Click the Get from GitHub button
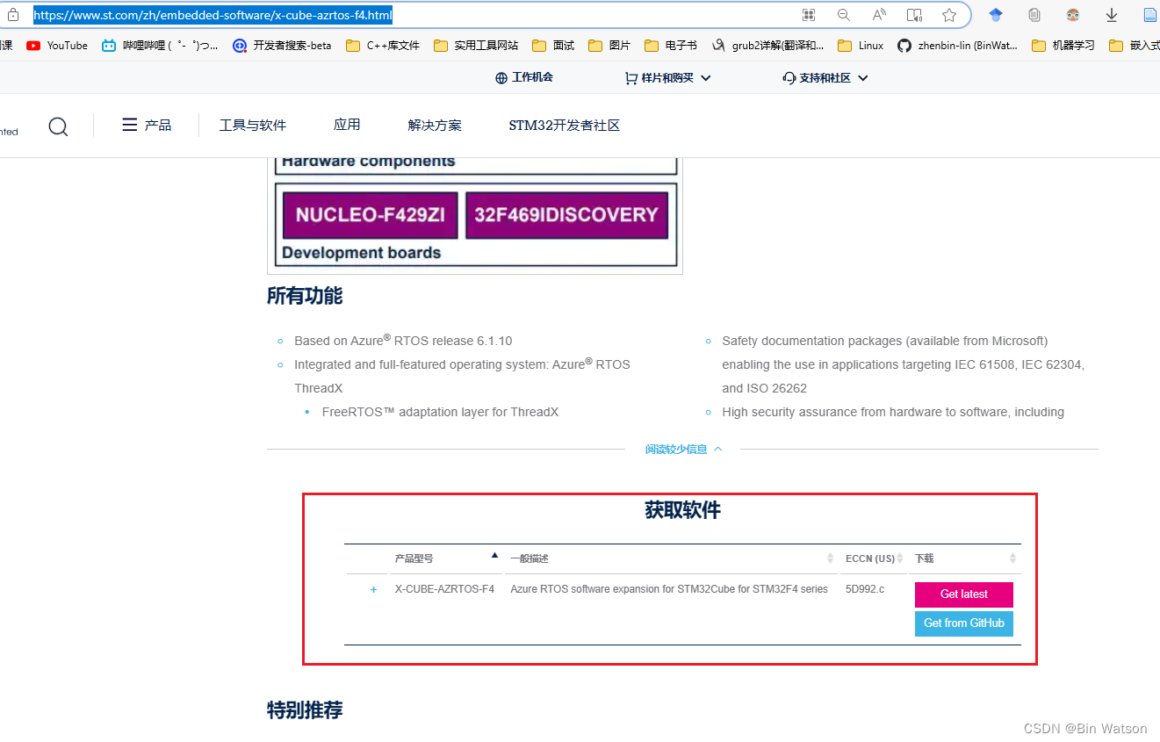 point(964,623)
